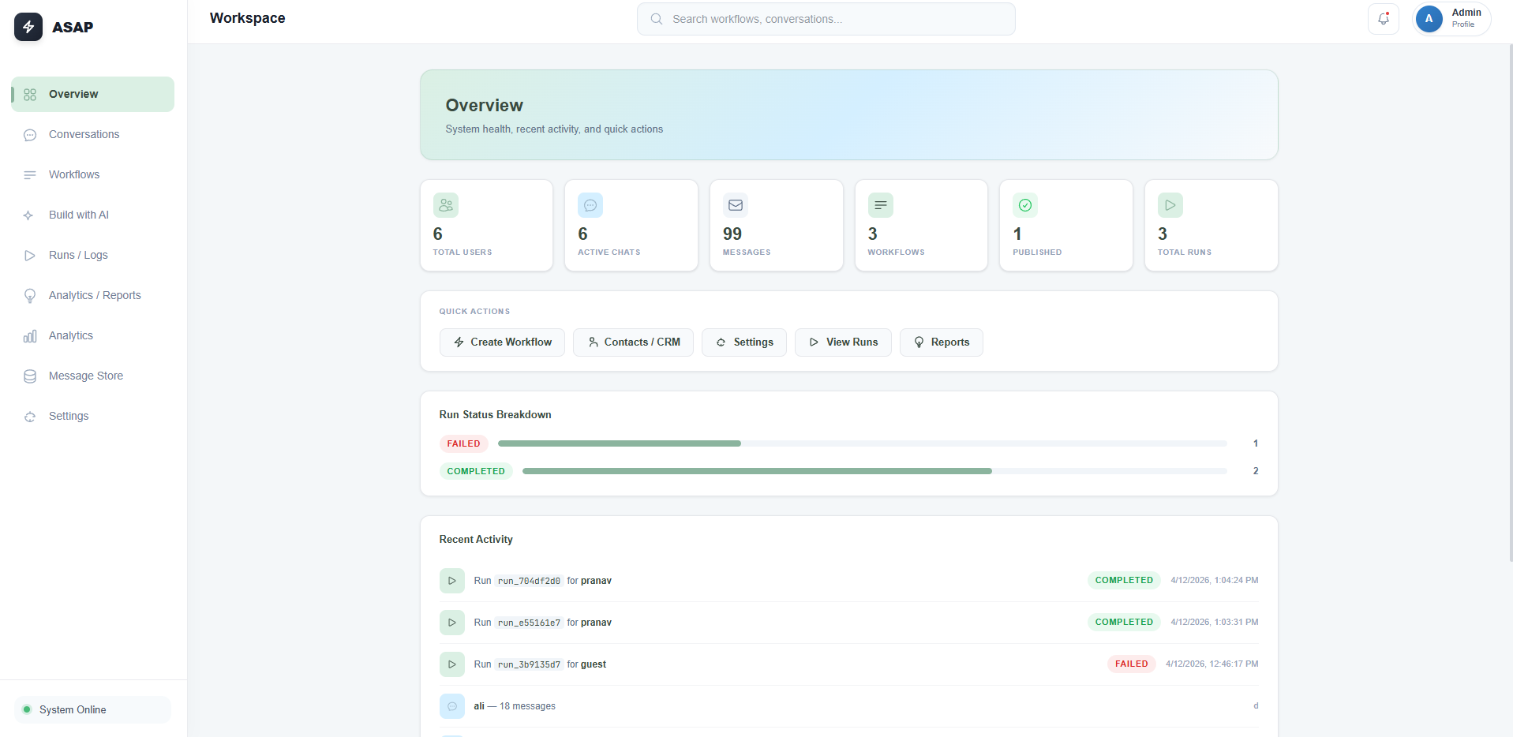Click the Analytics / Reports lightbulb icon
Screen dimensions: 1513x737
click(x=30, y=296)
